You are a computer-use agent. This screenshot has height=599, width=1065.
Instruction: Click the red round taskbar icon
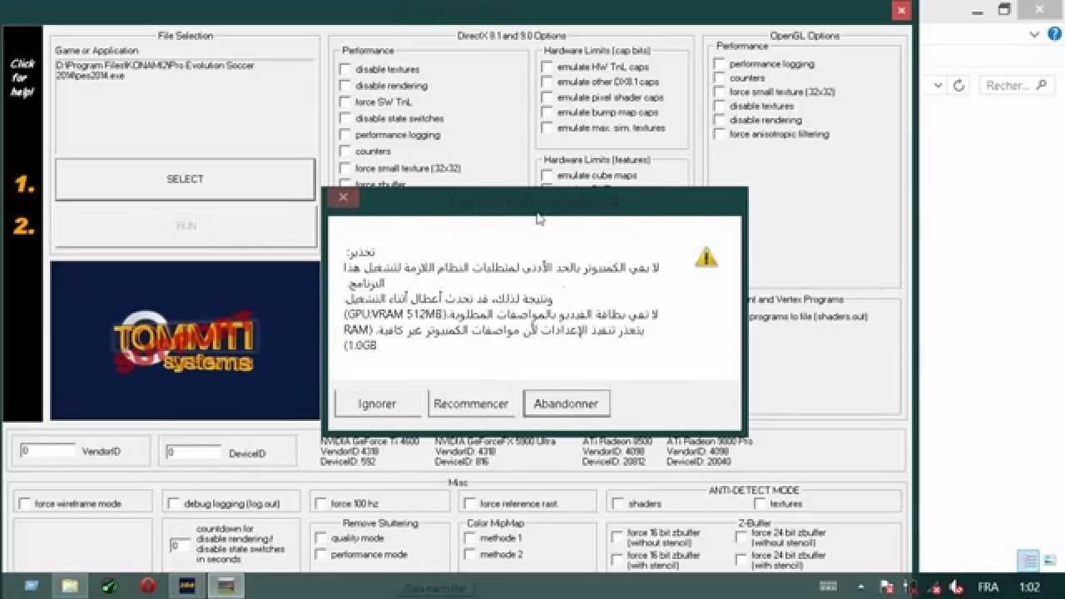148,586
